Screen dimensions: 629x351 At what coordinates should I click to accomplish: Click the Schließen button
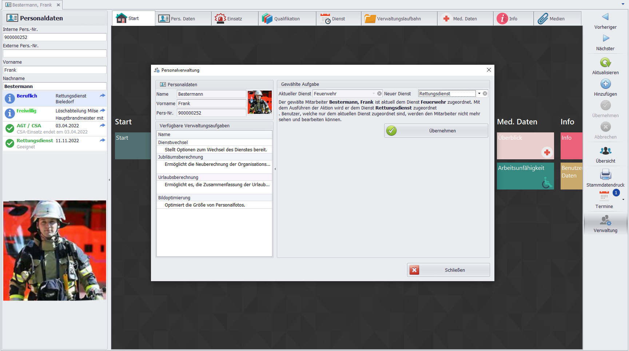(448, 270)
